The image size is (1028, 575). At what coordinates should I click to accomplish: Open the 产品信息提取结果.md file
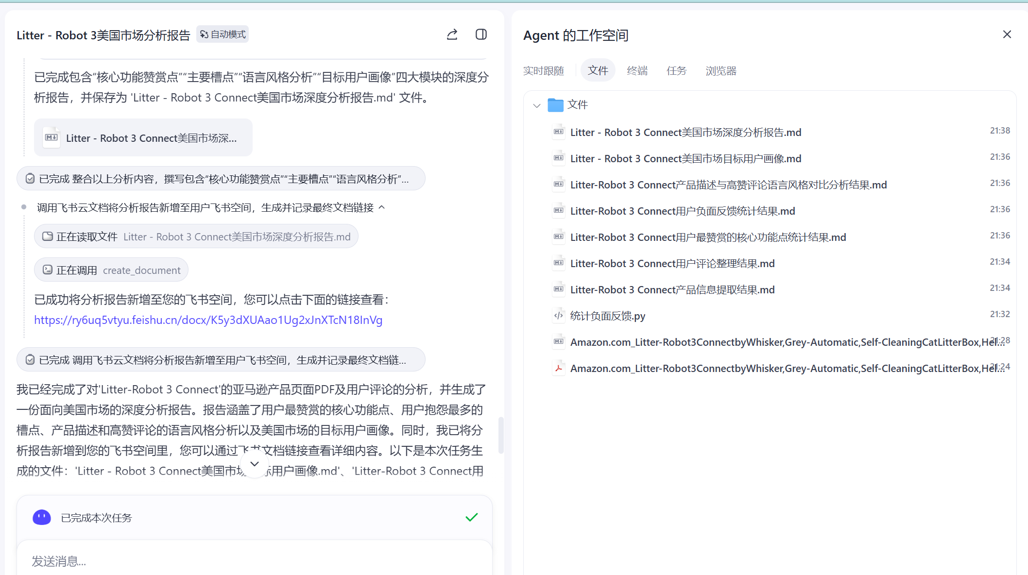(x=672, y=290)
